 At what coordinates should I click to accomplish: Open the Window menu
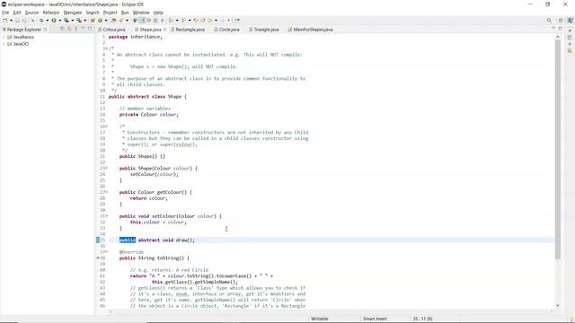141,13
